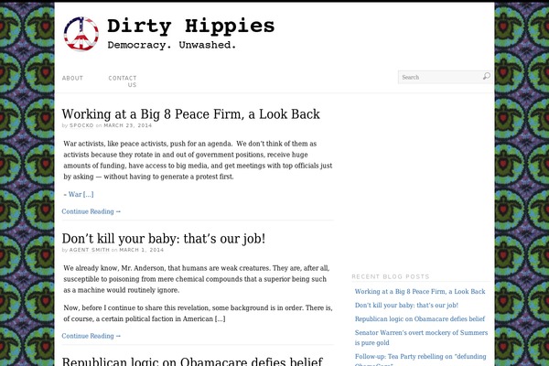Click the Dirty Hippies site title

point(191,27)
